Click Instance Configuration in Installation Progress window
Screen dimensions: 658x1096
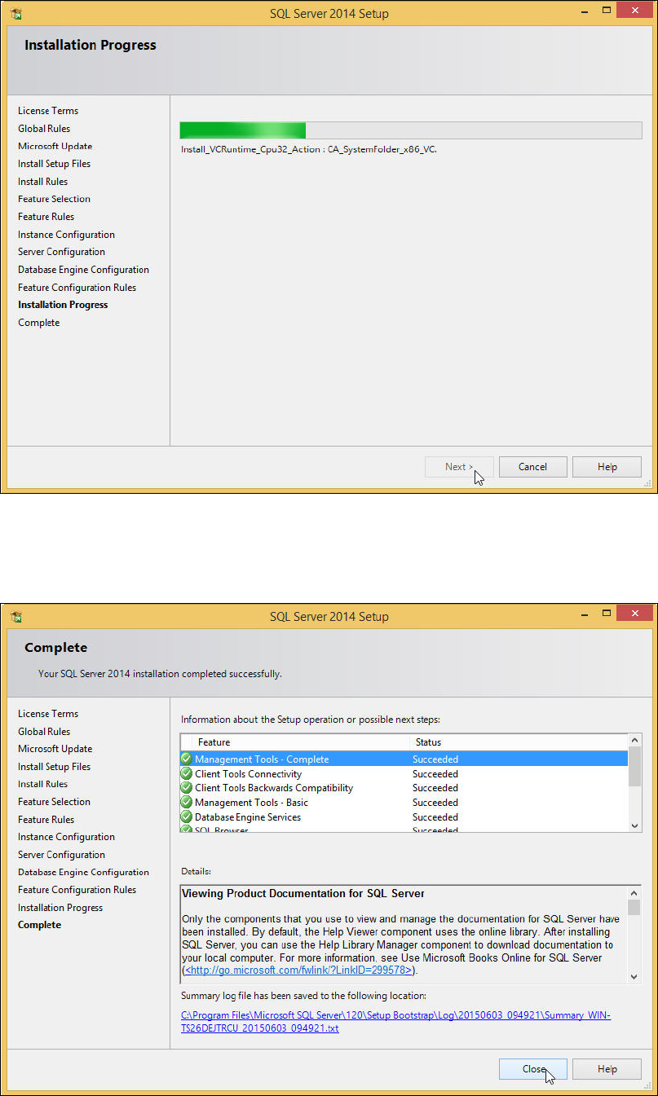pyautogui.click(x=66, y=235)
